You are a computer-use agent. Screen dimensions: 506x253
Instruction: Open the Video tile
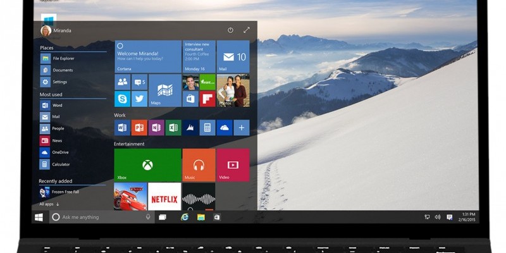click(x=233, y=165)
